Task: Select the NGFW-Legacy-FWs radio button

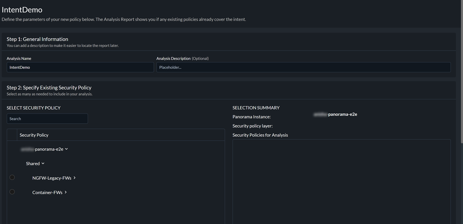Action: [12, 177]
